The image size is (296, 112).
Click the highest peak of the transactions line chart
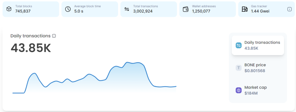127,62
